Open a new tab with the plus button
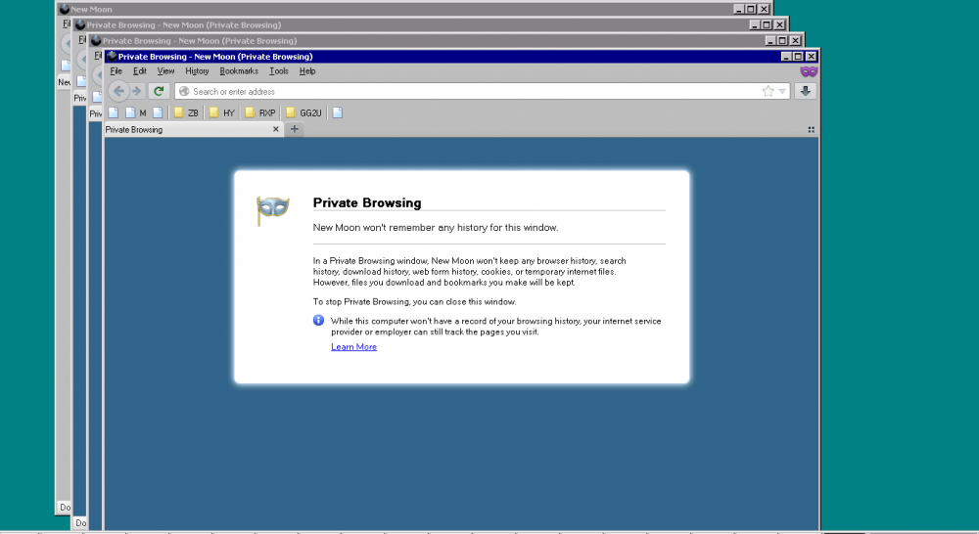This screenshot has height=534, width=979. [295, 129]
